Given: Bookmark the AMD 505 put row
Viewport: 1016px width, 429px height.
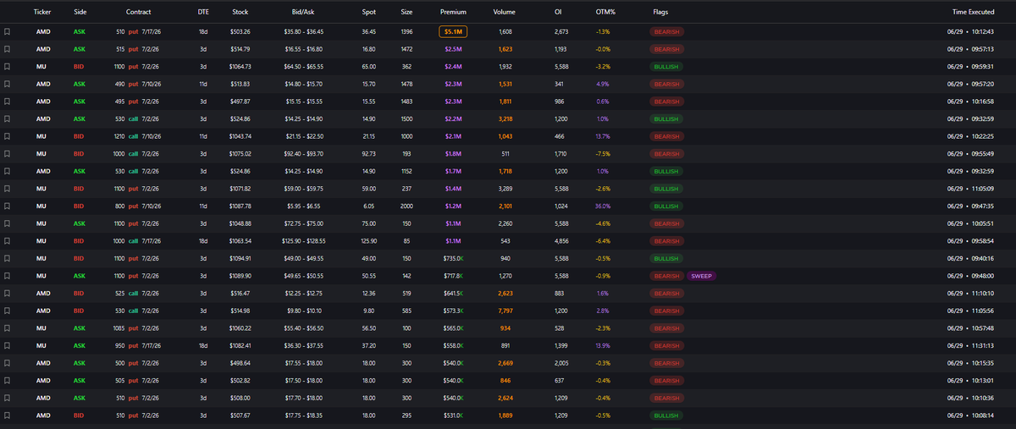Looking at the screenshot, I should tap(8, 381).
